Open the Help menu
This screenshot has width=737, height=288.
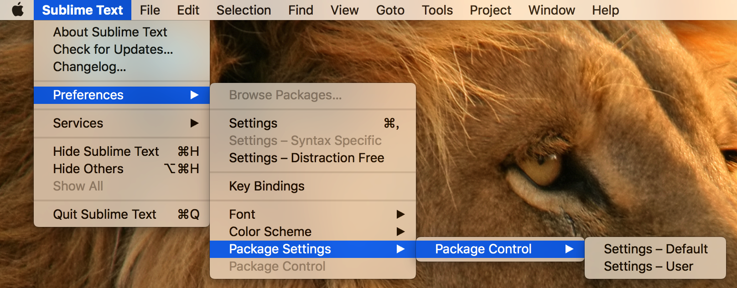pyautogui.click(x=605, y=10)
